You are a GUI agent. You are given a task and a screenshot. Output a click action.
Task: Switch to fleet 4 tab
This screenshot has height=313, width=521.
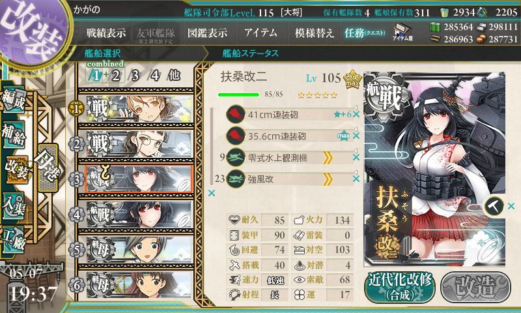[x=154, y=76]
